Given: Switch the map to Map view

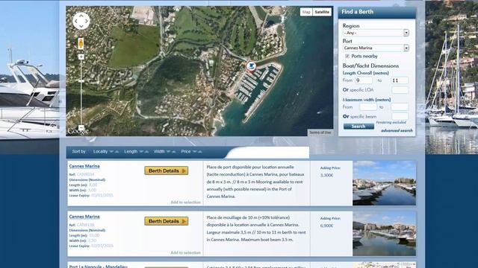Looking at the screenshot, I should 306,12.
